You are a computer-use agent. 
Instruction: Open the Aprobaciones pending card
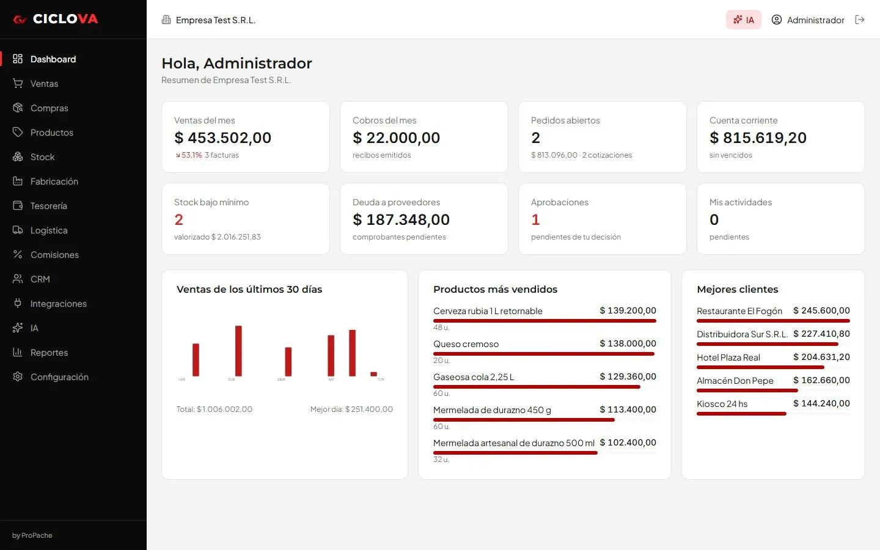coord(603,219)
